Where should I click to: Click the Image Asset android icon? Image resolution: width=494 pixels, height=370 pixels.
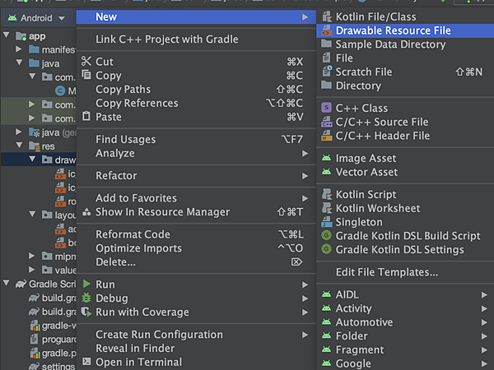pos(326,158)
